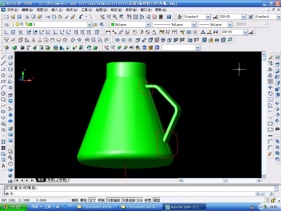Click the Undo arrow icon

(81, 17)
